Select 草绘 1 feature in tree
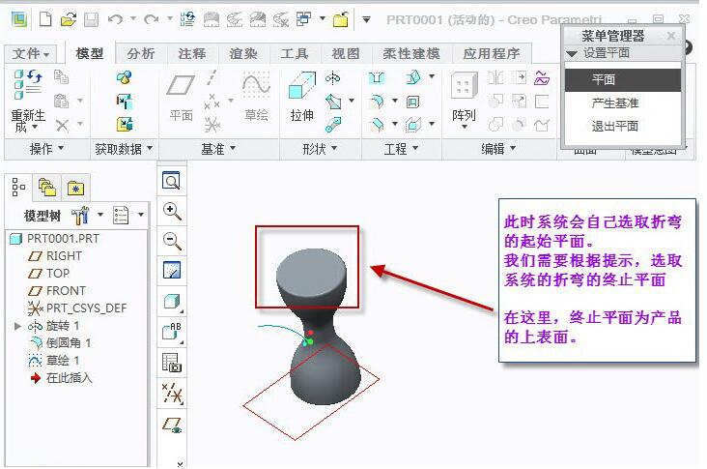 (54, 361)
